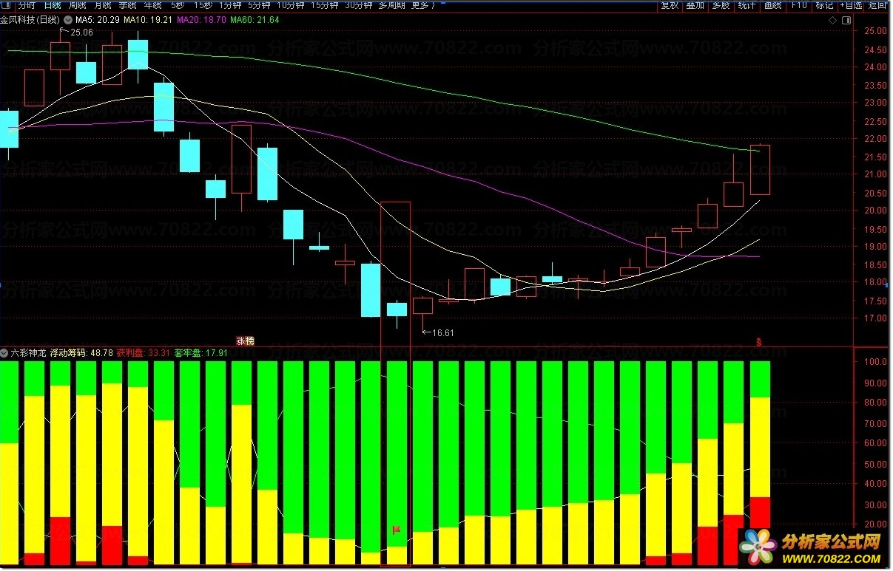Click the MA20: 18.70 value
Viewport: 893px width, 571px height.
point(202,20)
